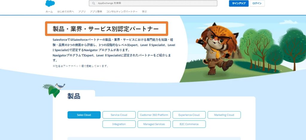Viewport: 306px width, 140px height.
Task: Click the サインアップ button
Action: coord(239,3)
